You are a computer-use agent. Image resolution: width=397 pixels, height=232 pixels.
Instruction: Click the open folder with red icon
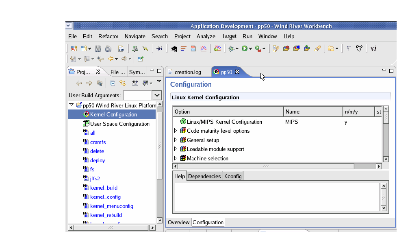286,48
